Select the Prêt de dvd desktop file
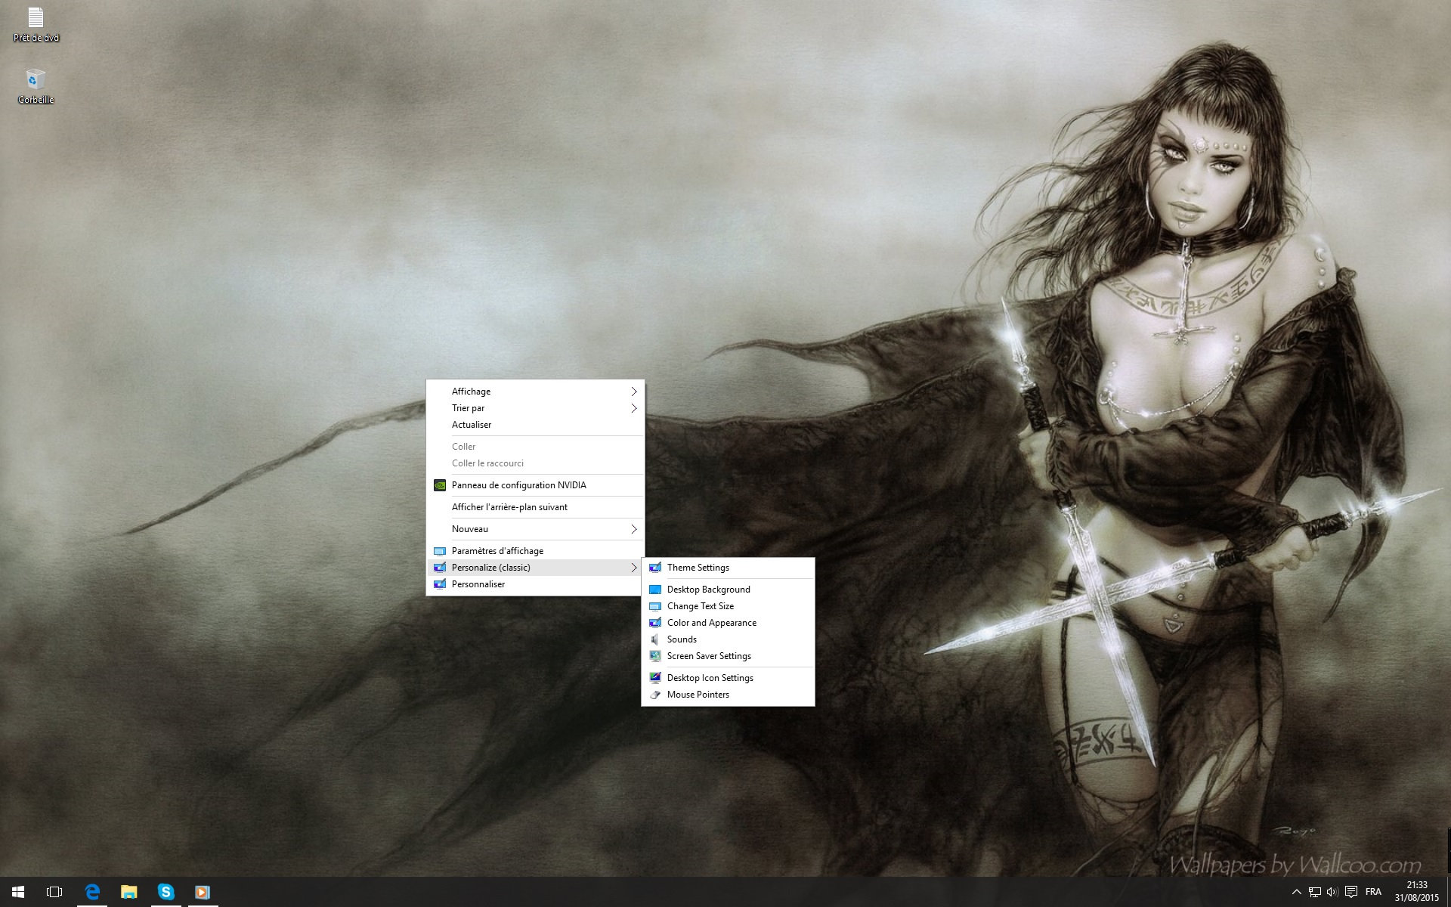Viewport: 1451px width, 907px height. pyautogui.click(x=36, y=25)
